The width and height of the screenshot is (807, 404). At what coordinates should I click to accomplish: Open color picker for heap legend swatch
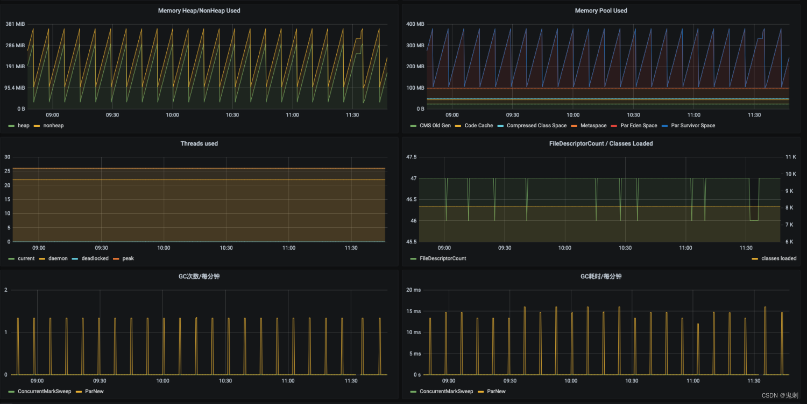pyautogui.click(x=11, y=126)
